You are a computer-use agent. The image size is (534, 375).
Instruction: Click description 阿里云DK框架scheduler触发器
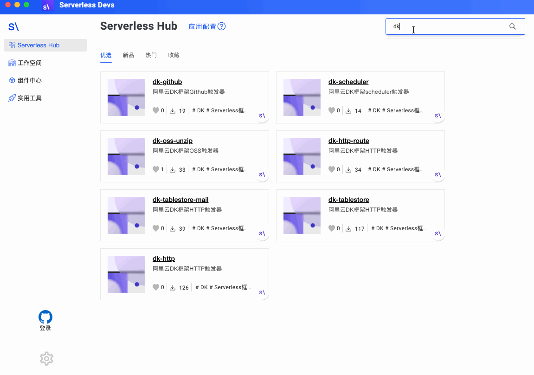tap(368, 91)
